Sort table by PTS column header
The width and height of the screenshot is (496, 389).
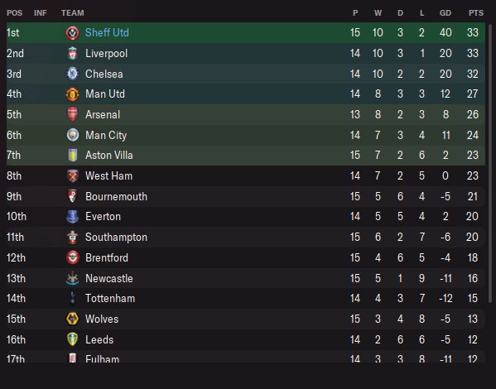[x=476, y=13]
